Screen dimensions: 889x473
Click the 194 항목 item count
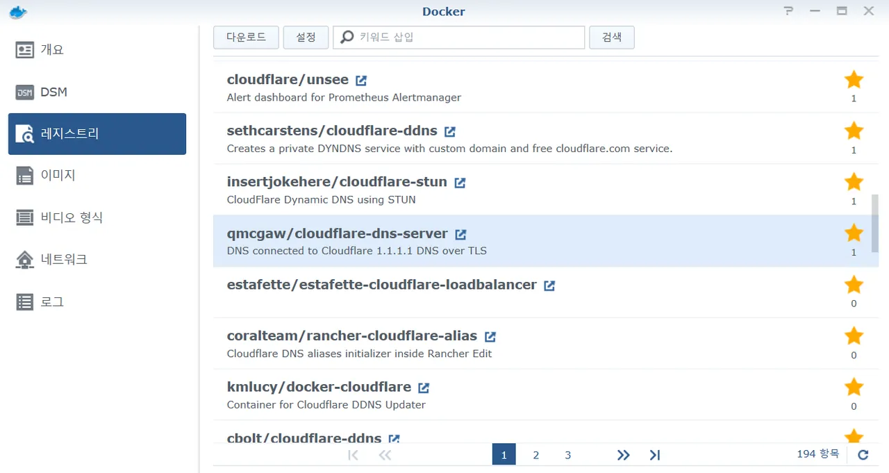[x=818, y=454]
